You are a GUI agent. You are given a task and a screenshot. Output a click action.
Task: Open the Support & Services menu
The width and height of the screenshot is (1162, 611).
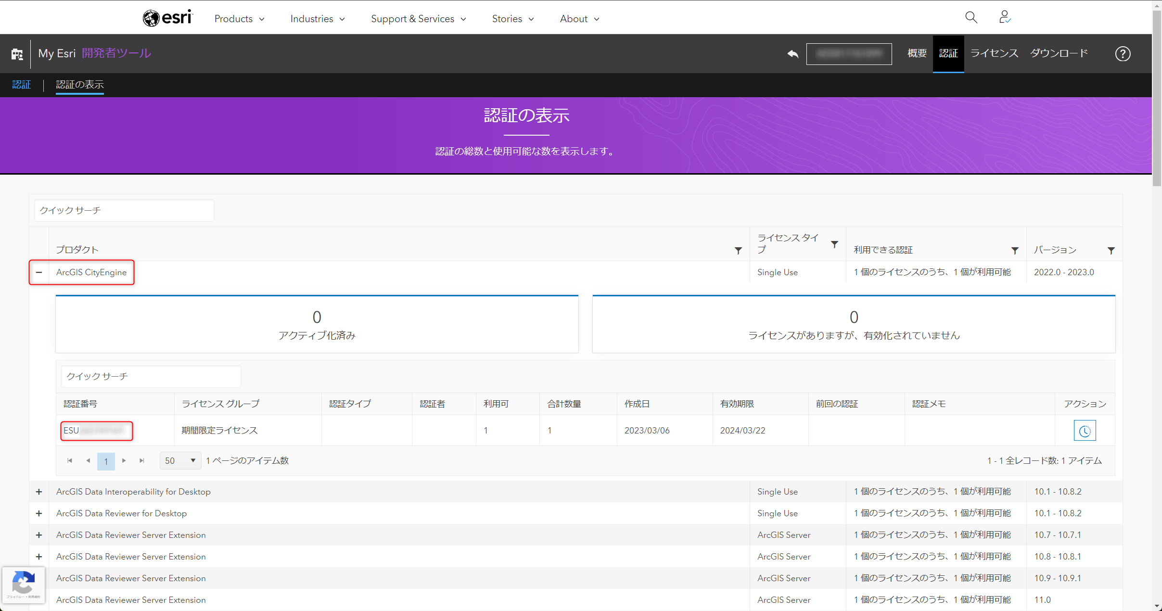tap(418, 19)
